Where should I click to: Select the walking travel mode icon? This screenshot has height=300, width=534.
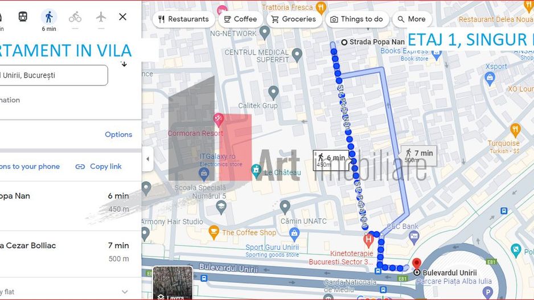tap(49, 17)
